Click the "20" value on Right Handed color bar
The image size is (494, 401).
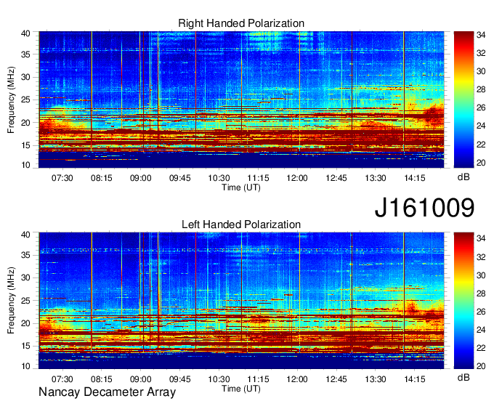pyautogui.click(x=481, y=163)
